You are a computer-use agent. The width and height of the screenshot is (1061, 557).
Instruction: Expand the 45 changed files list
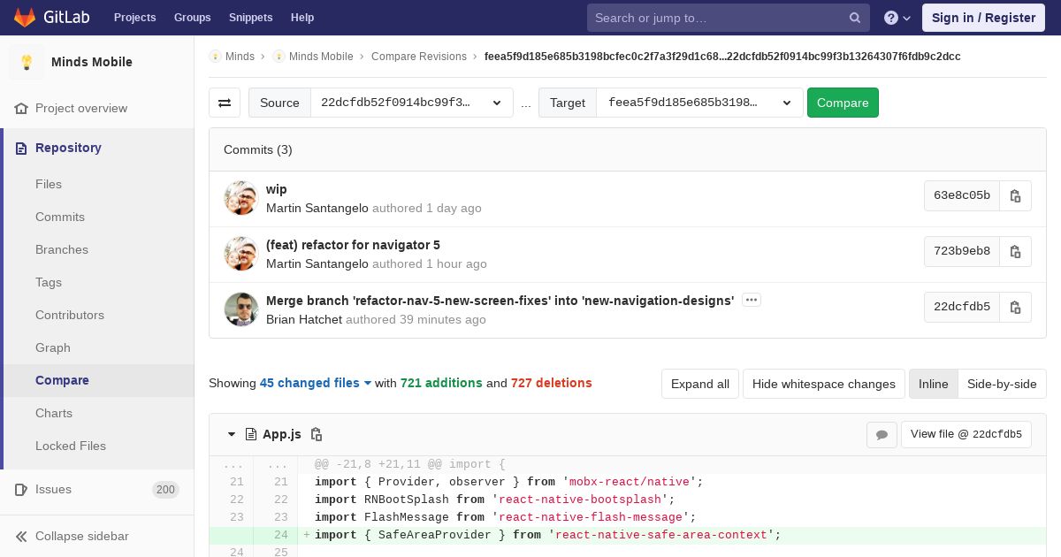click(316, 383)
